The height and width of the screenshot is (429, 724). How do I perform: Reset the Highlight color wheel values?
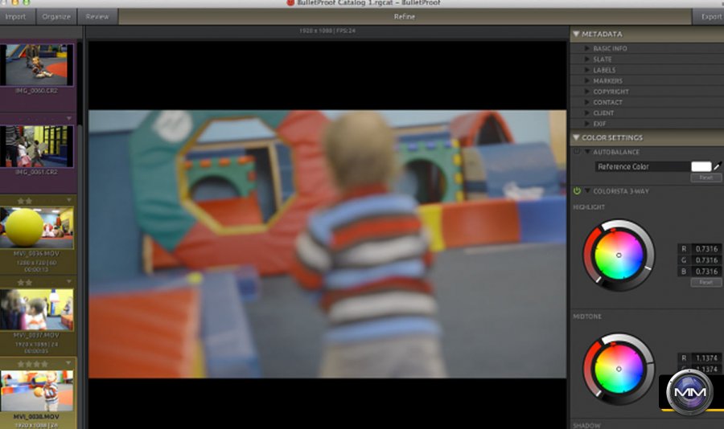coord(705,283)
